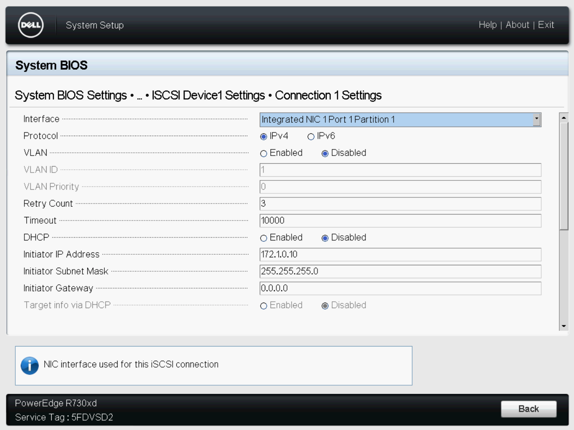Click the 'Initiator Gateway' label
The image size is (574, 430).
click(x=58, y=288)
